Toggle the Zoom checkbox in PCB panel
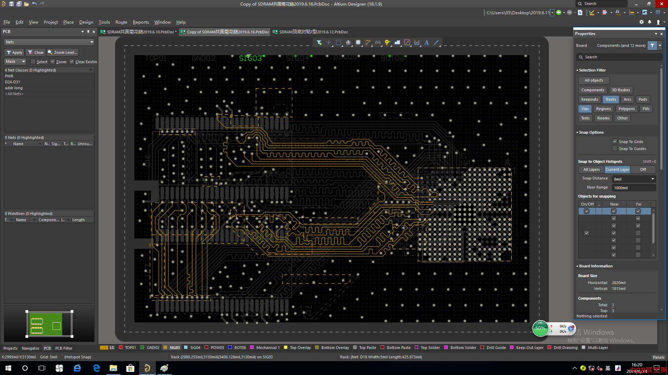 pyautogui.click(x=53, y=61)
